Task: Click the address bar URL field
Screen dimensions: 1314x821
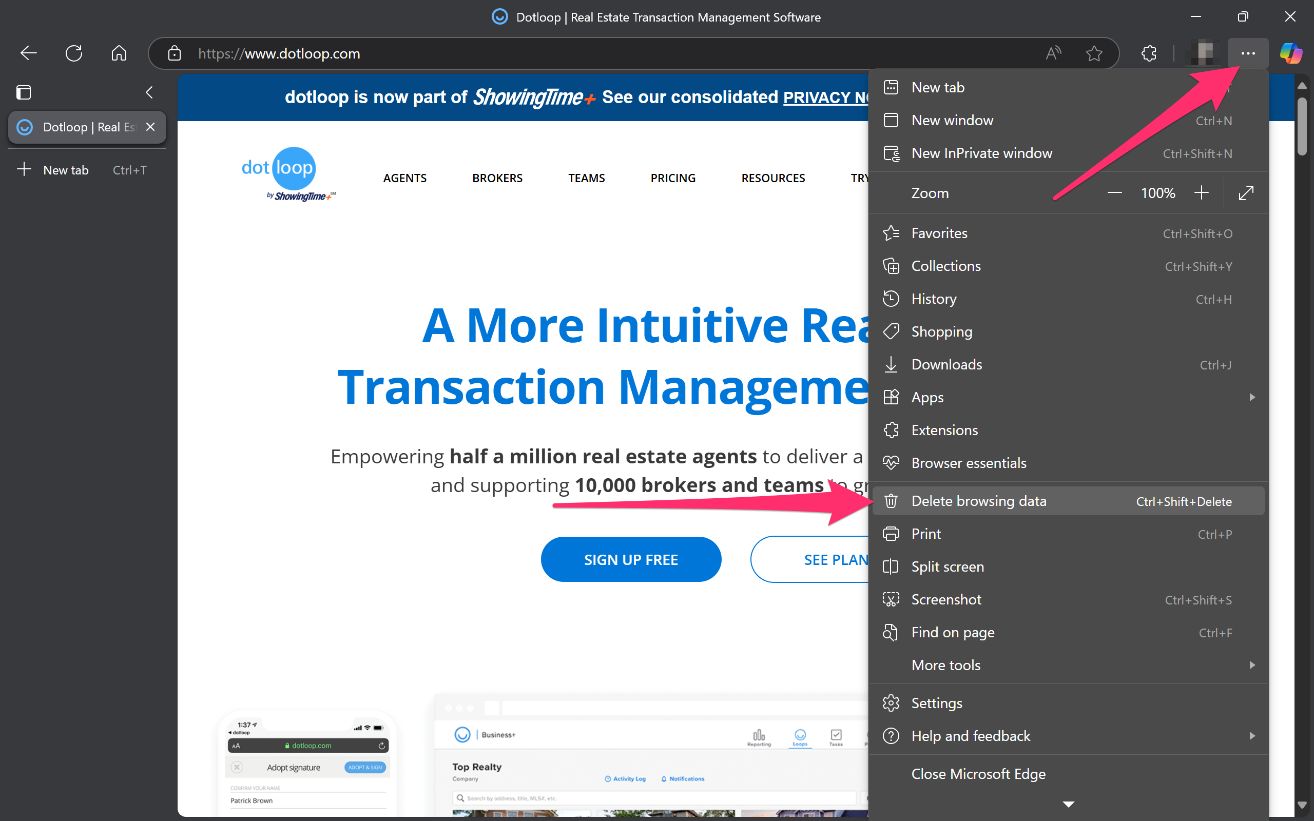Action: [x=543, y=53]
